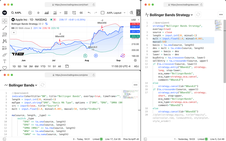
Task: Click Strategy editor vertical scrollbar
Action: 225,51
